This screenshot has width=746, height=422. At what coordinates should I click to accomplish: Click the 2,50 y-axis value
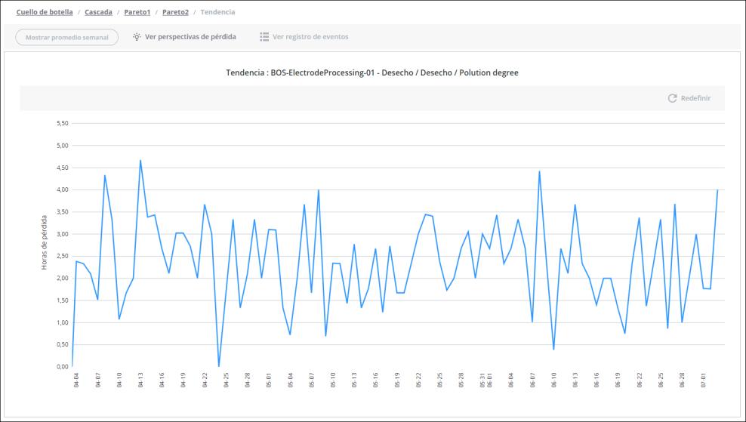click(63, 256)
